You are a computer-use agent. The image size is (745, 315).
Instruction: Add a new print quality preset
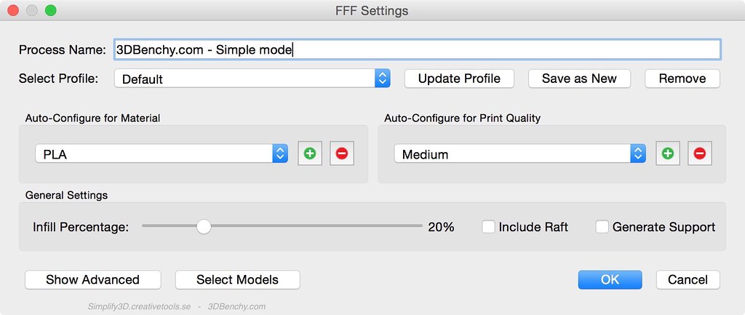pyautogui.click(x=668, y=153)
